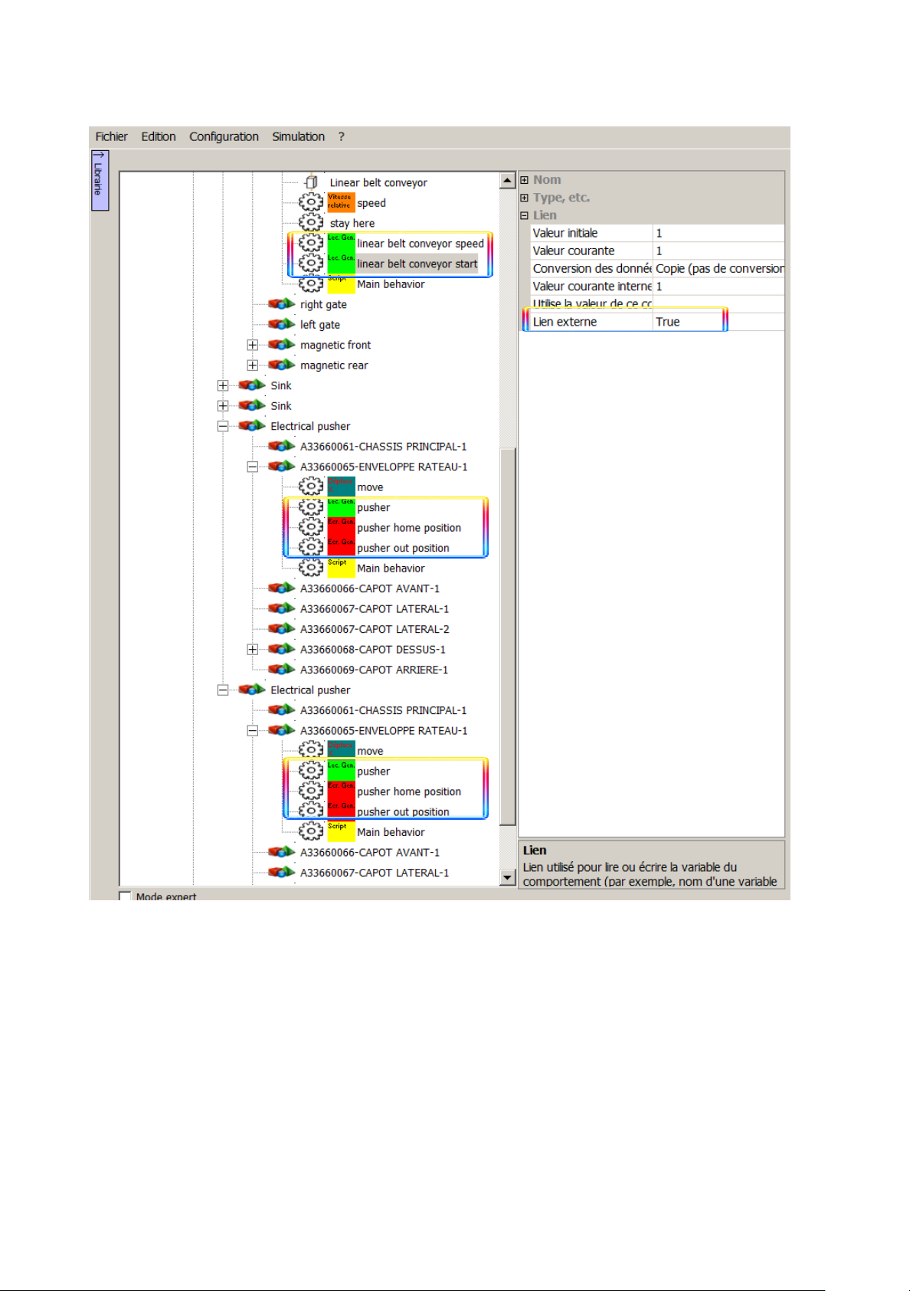
Task: Click the Valeur courante value field
Action: 718,251
